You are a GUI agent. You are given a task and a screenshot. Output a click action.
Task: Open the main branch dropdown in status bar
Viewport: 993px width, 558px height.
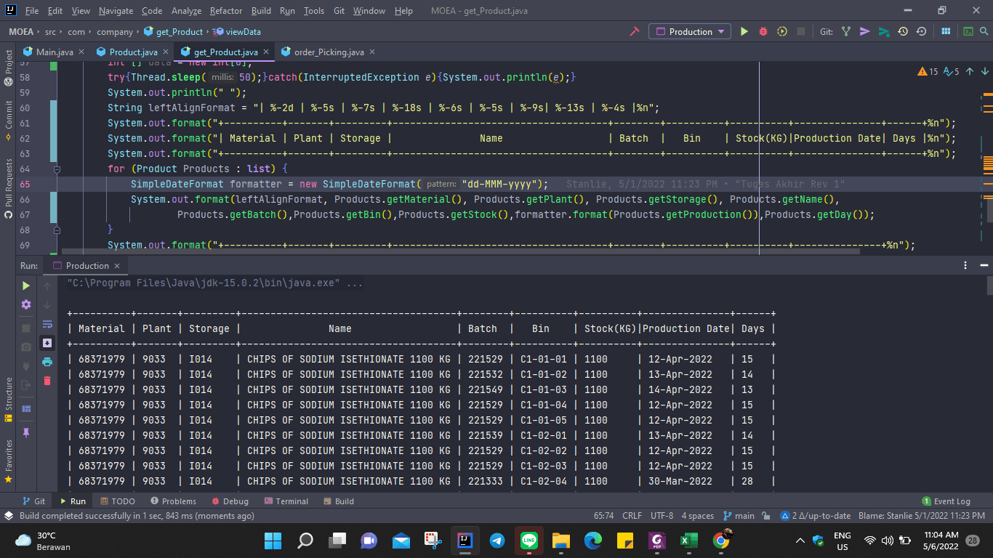[739, 515]
